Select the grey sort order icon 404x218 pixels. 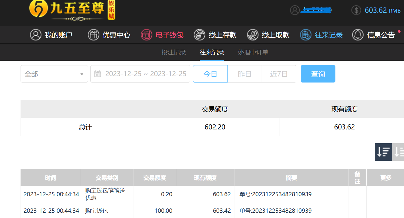[398, 152]
